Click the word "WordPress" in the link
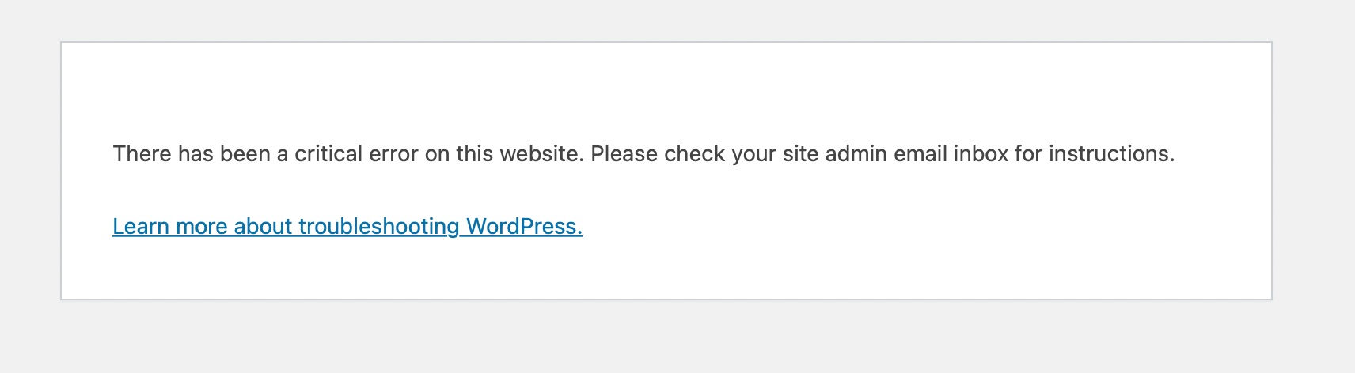The image size is (1355, 373). (x=523, y=227)
